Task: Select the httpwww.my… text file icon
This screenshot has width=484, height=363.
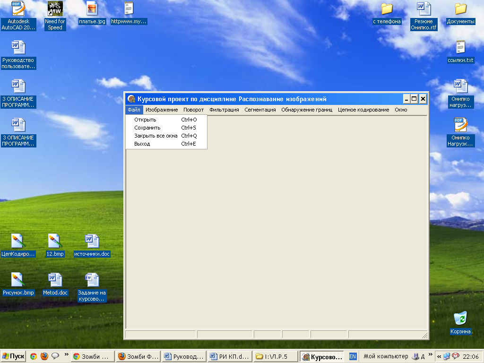Action: click(129, 13)
